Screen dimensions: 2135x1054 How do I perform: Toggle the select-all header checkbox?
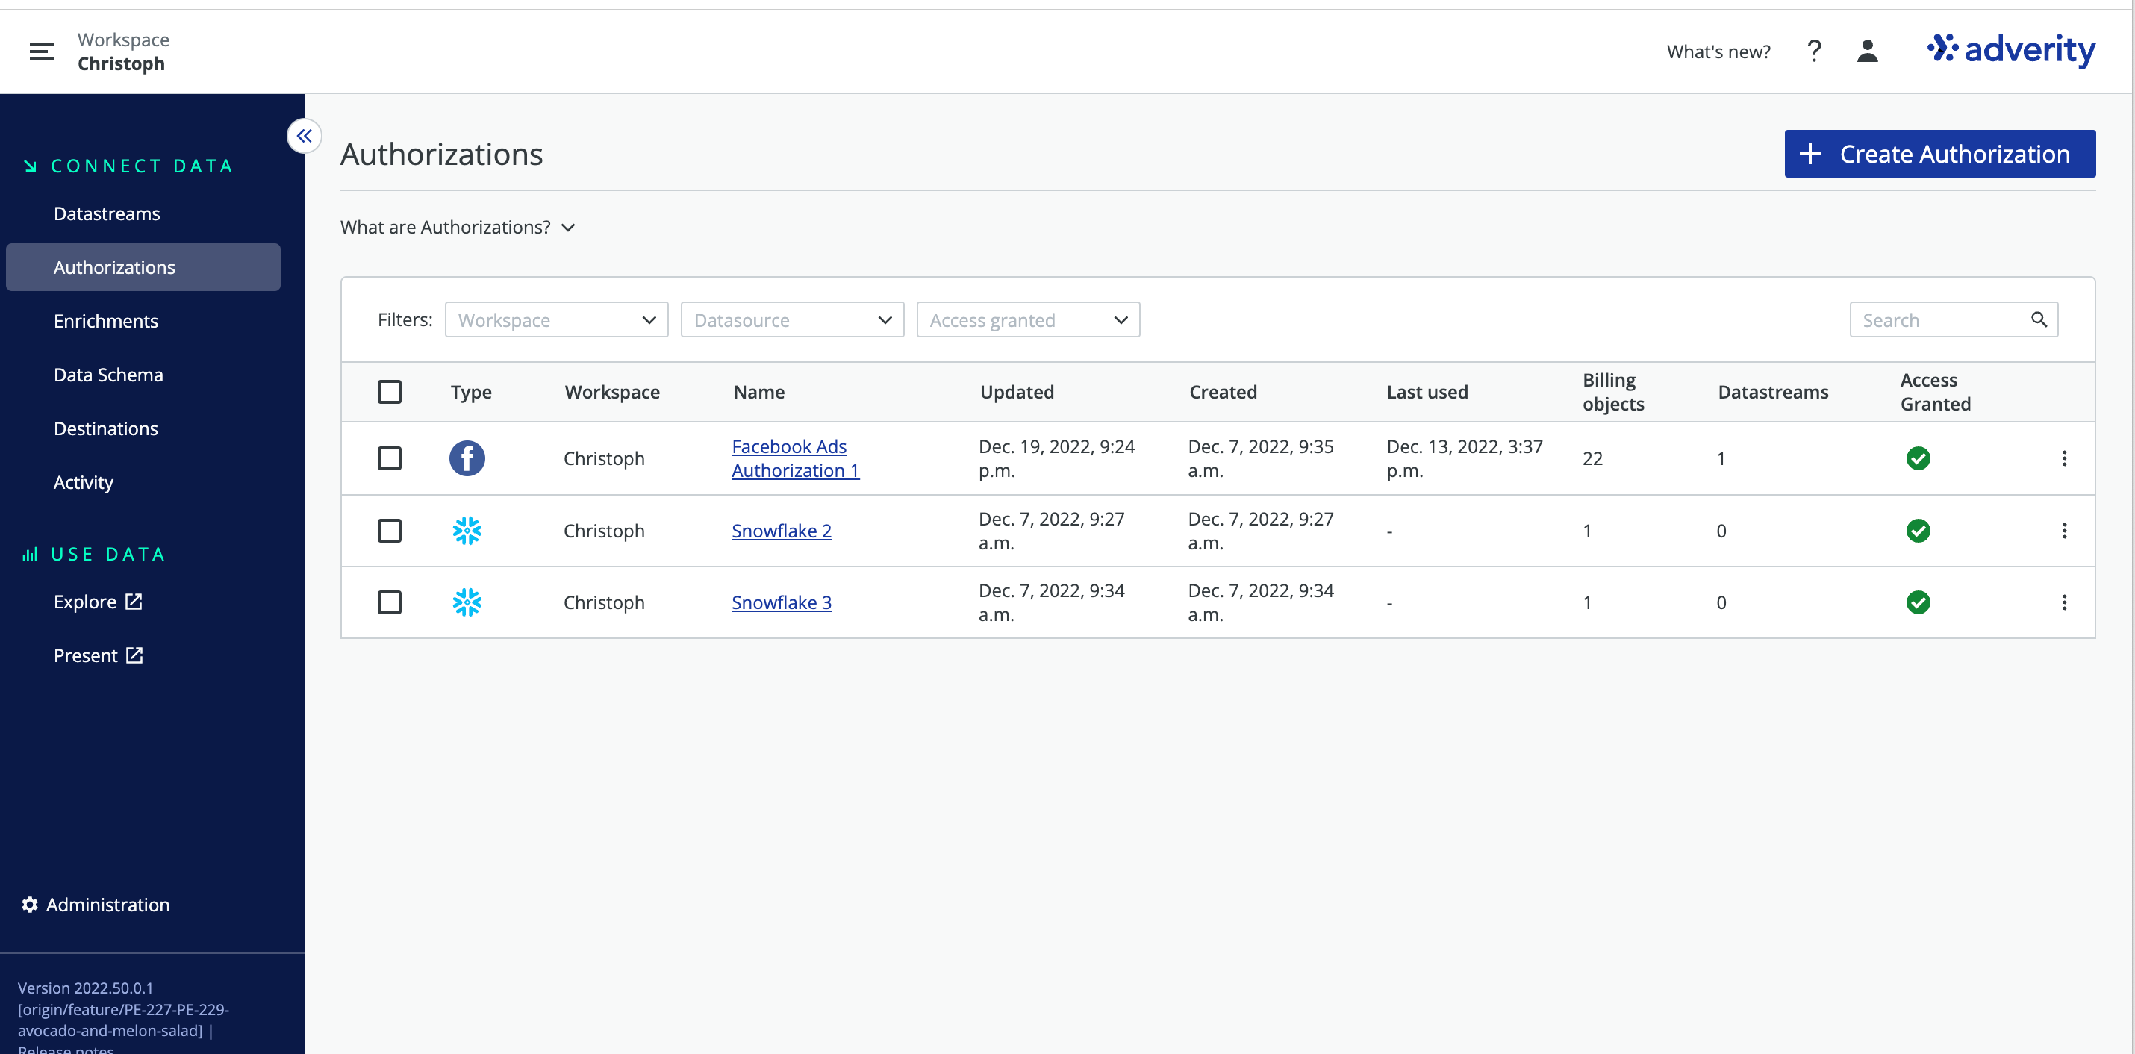[x=389, y=392]
